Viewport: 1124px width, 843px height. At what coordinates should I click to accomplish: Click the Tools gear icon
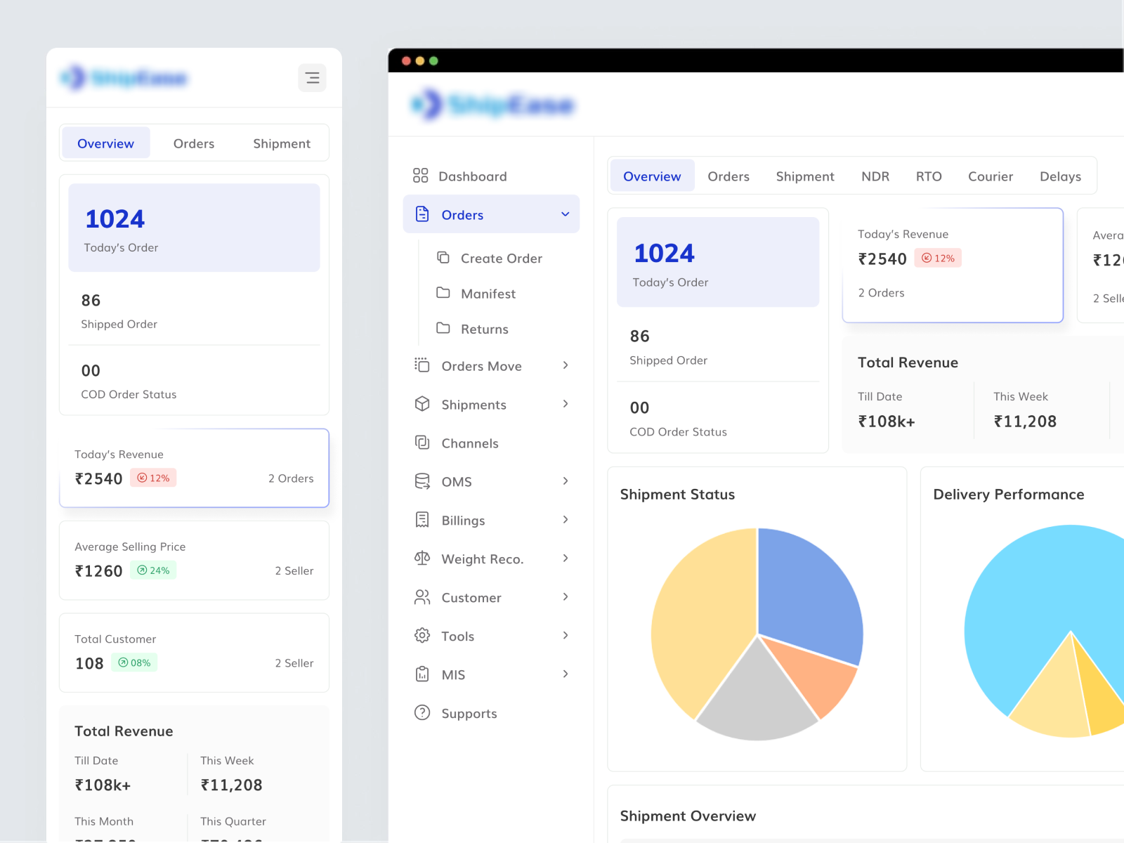click(421, 635)
